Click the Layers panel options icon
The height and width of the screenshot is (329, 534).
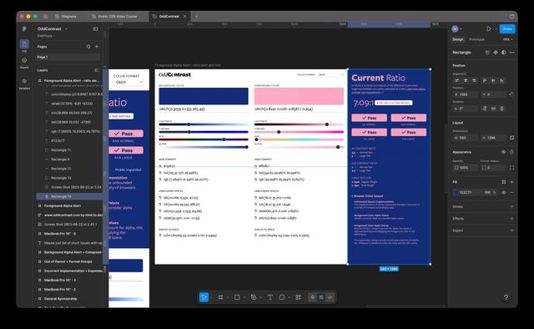click(x=97, y=70)
